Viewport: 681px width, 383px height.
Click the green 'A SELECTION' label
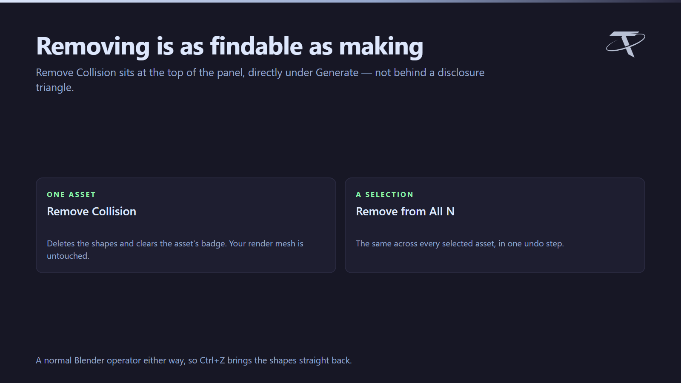(x=385, y=194)
